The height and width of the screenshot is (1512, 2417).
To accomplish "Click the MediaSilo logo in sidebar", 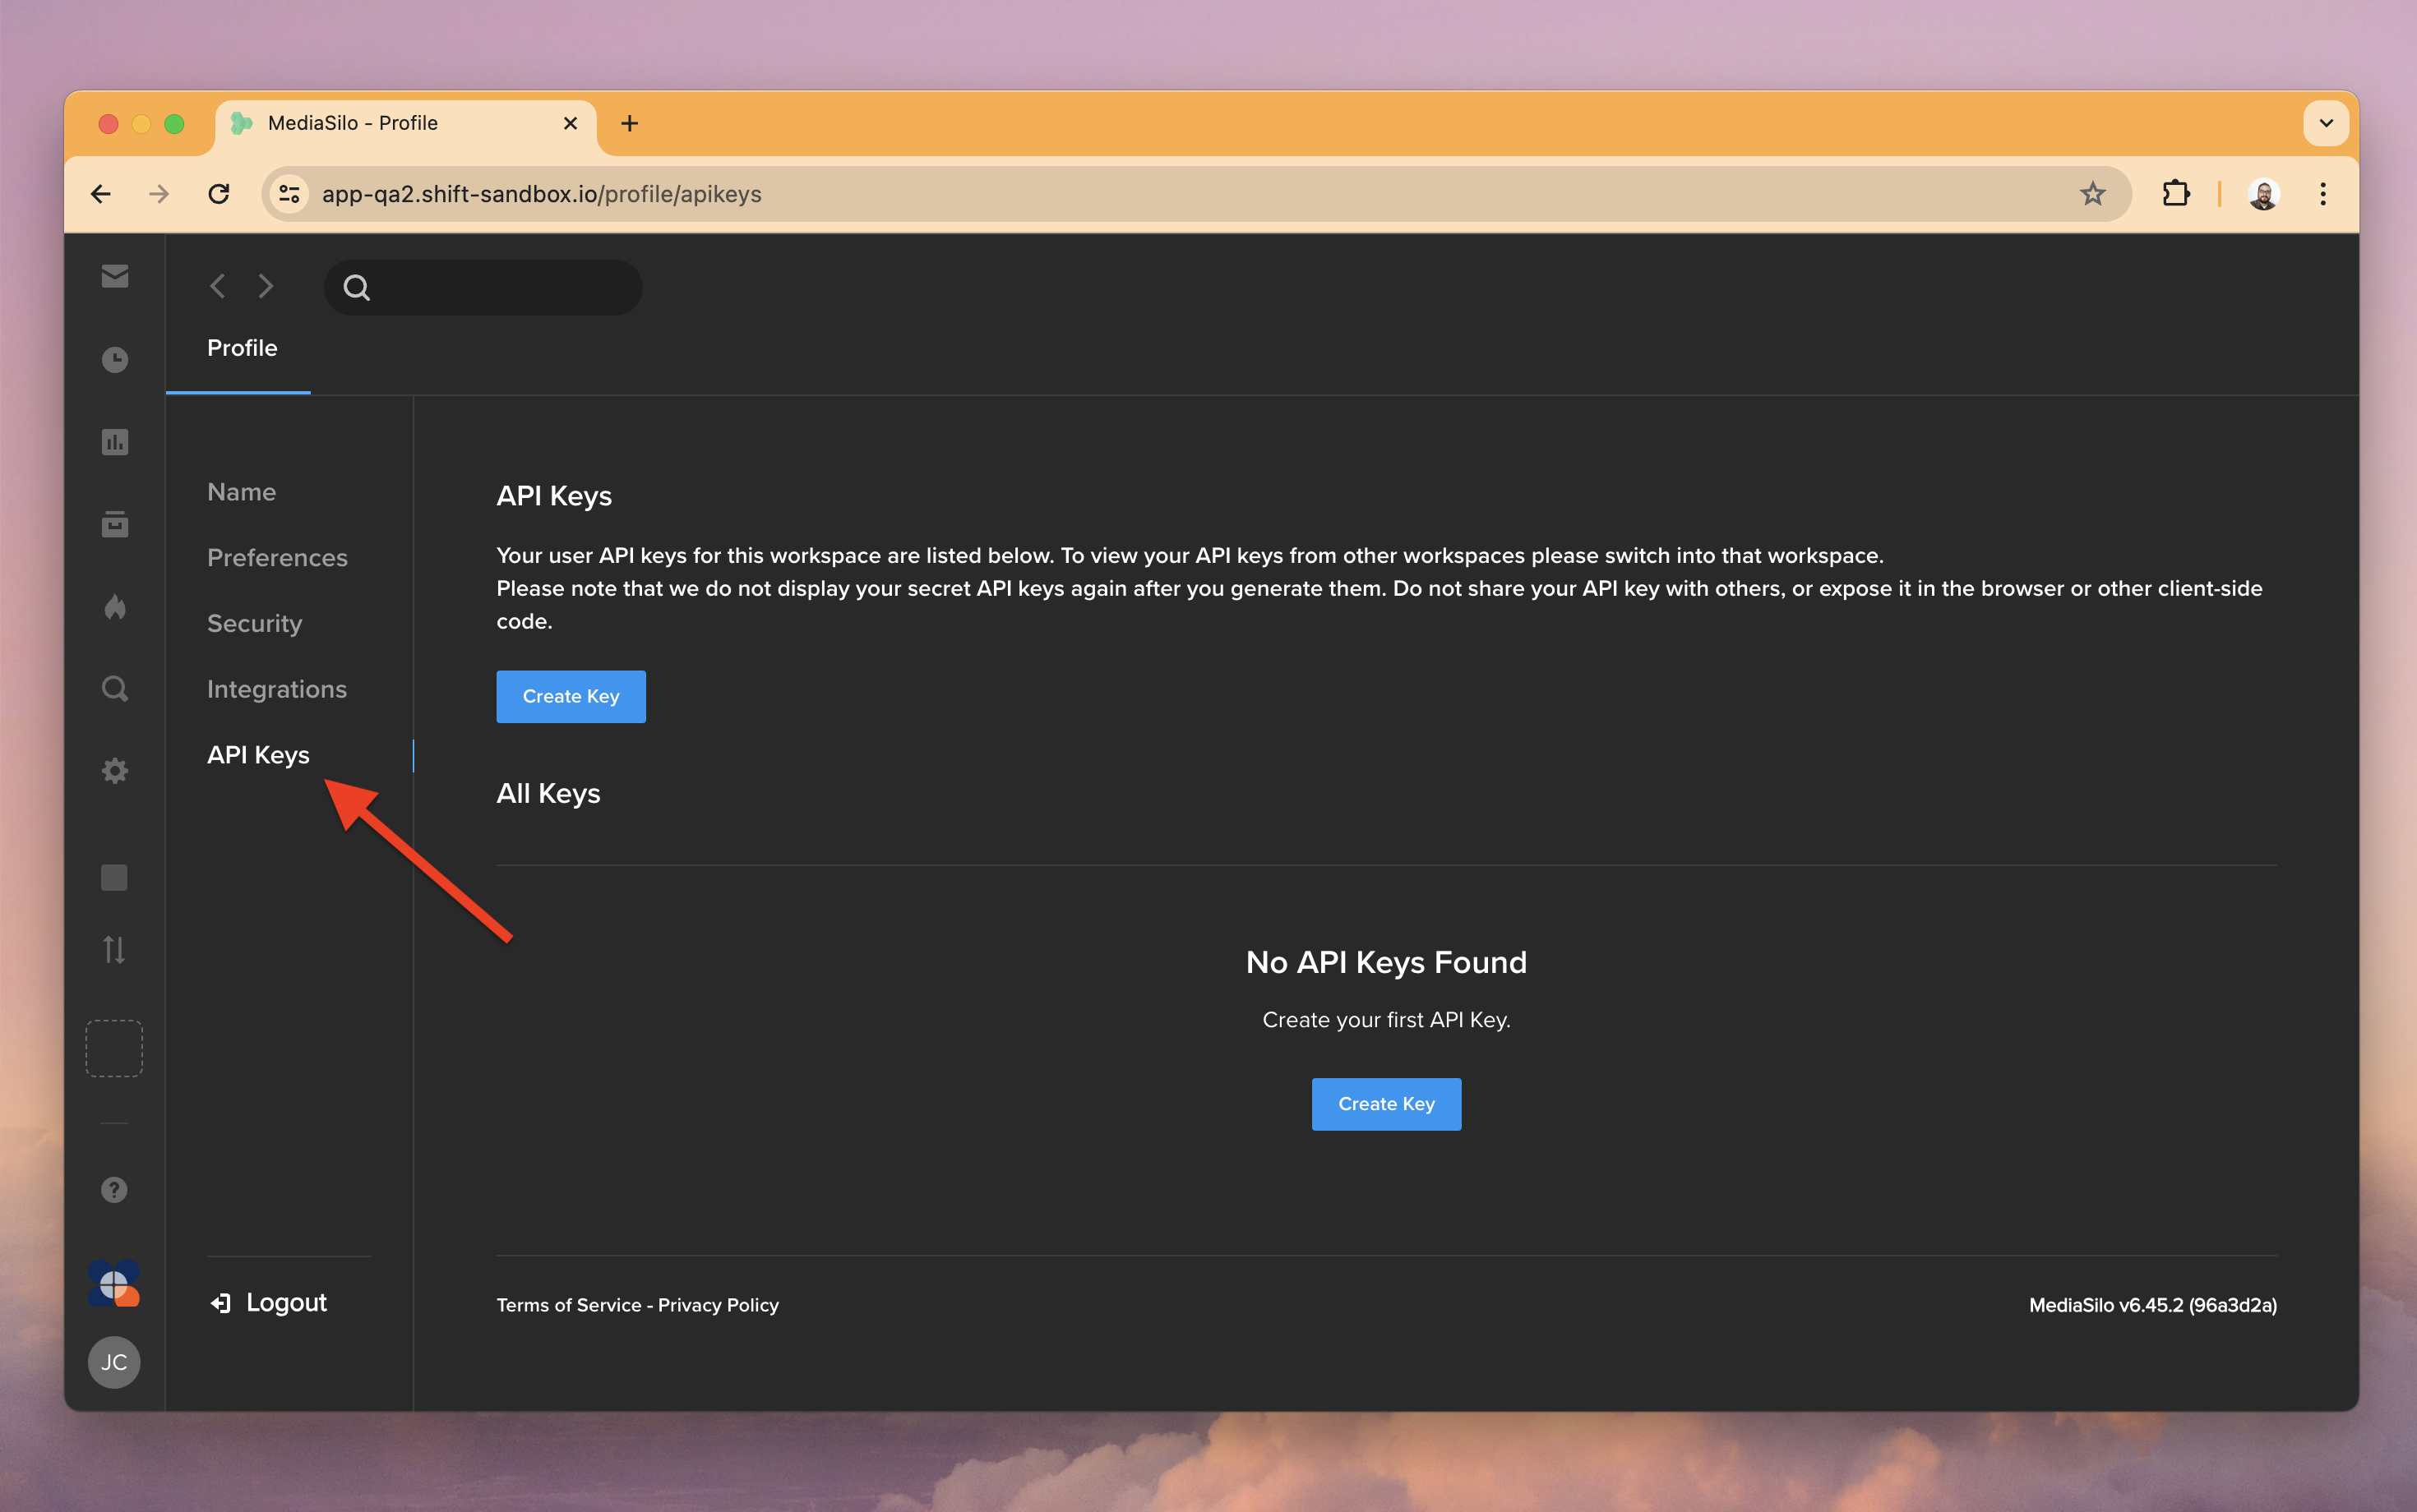I will coord(114,1285).
